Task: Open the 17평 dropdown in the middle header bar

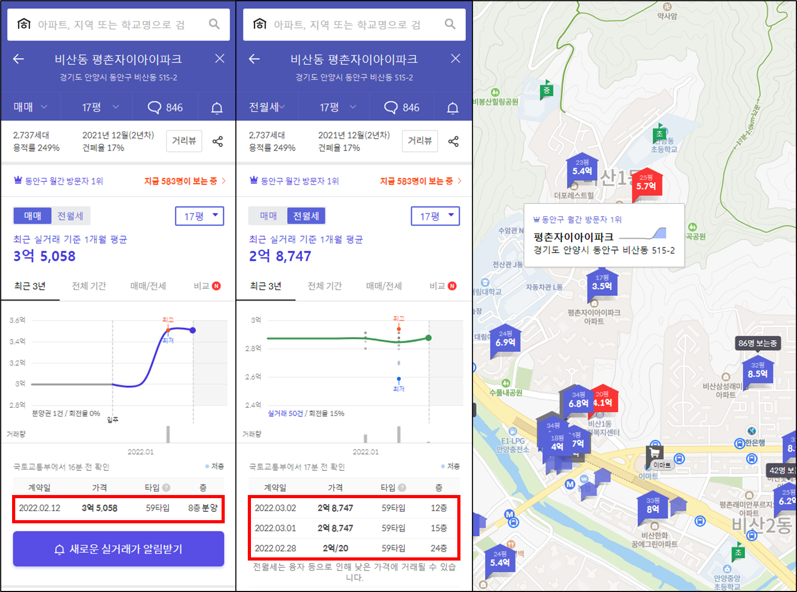Action: coord(338,107)
